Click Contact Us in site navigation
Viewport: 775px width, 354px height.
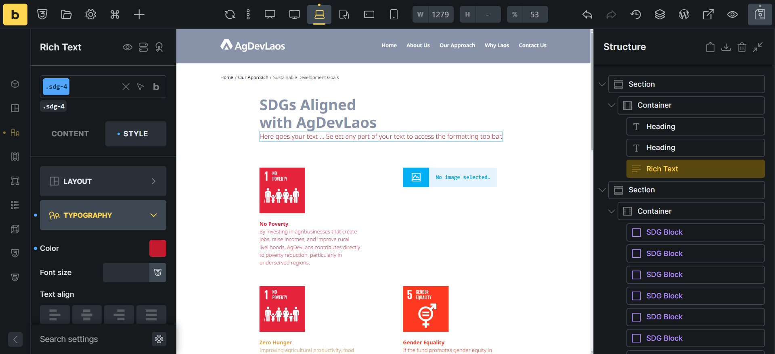click(532, 46)
